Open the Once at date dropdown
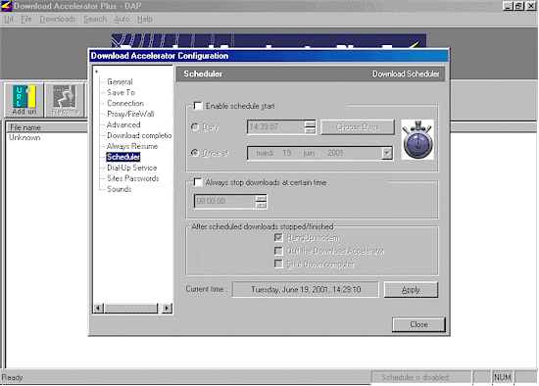539x386 pixels. click(x=387, y=153)
